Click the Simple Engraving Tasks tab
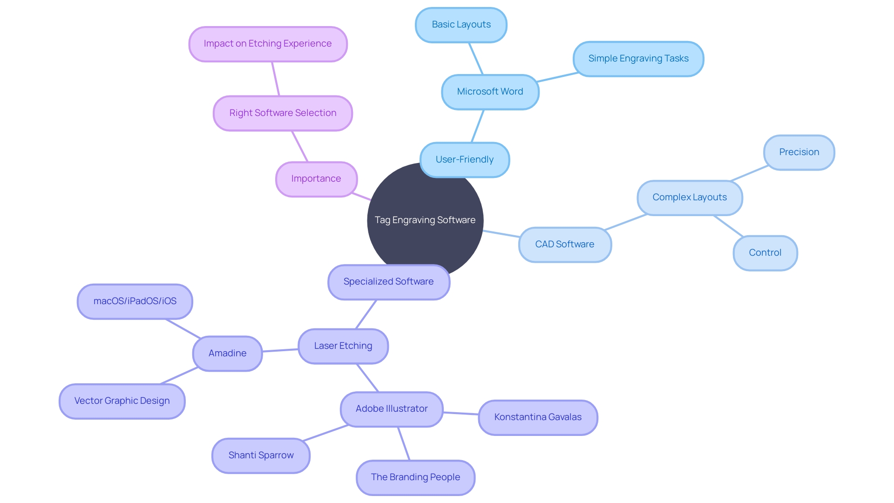 pyautogui.click(x=642, y=58)
